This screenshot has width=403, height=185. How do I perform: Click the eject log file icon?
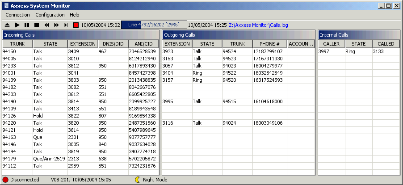[x=8, y=25]
